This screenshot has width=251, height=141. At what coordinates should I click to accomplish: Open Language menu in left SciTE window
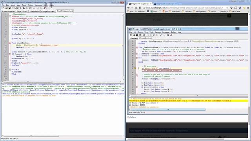pos(38,5)
